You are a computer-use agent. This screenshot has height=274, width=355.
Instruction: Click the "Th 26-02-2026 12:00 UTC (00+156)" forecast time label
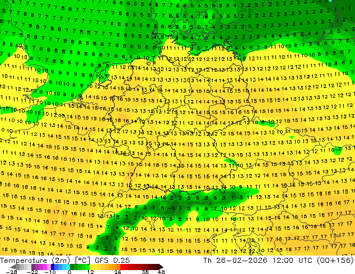[278, 261]
